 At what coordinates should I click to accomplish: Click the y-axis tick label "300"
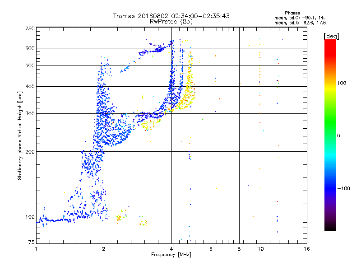[30, 113]
